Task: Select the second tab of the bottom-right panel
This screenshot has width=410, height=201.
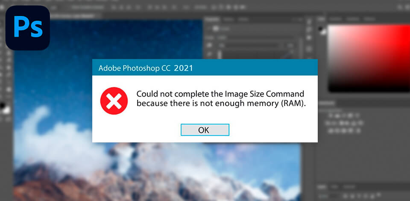Action: [x=334, y=187]
